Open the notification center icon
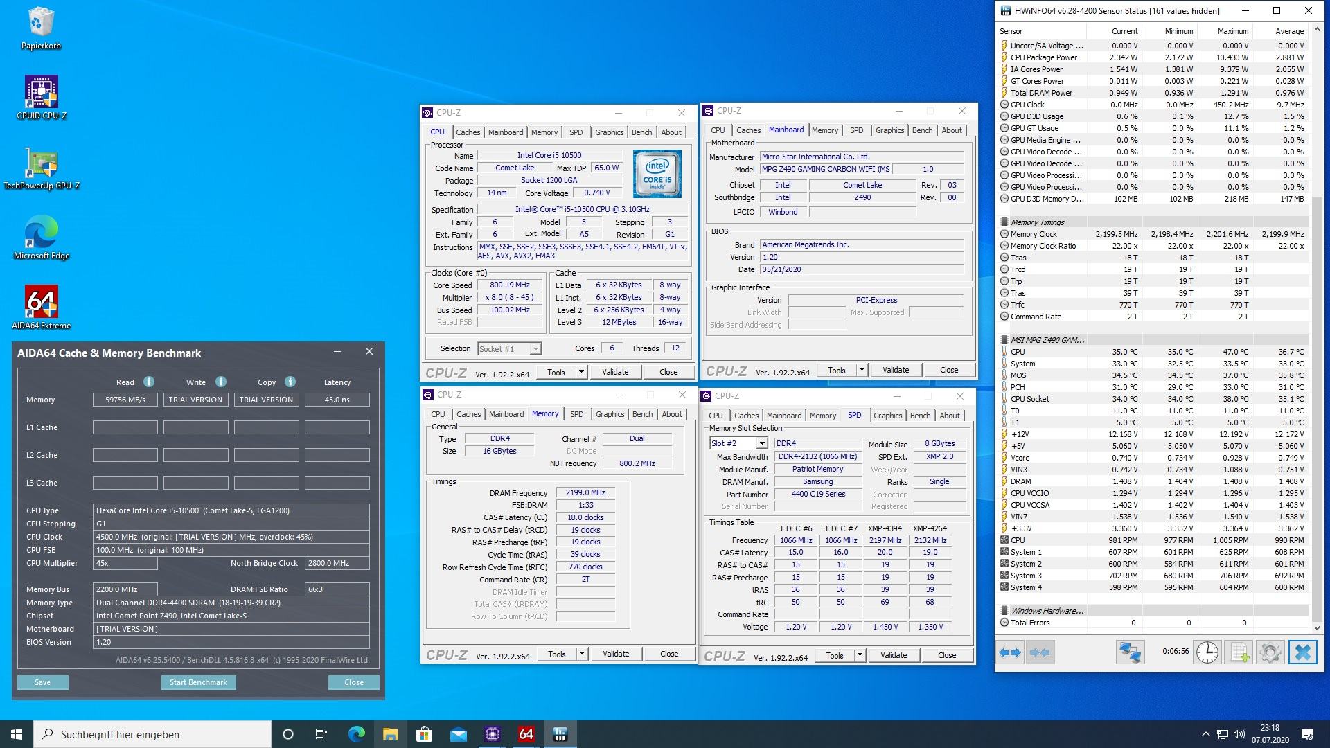 coord(1307,734)
